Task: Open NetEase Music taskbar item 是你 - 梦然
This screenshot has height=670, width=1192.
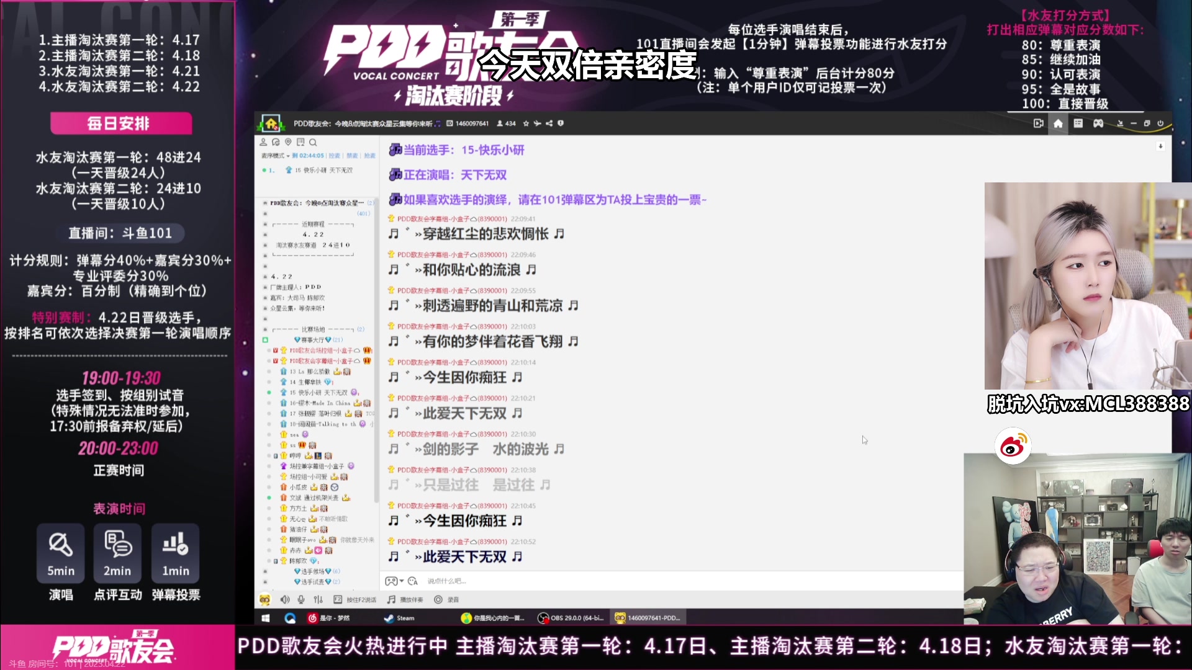Action: tap(330, 618)
